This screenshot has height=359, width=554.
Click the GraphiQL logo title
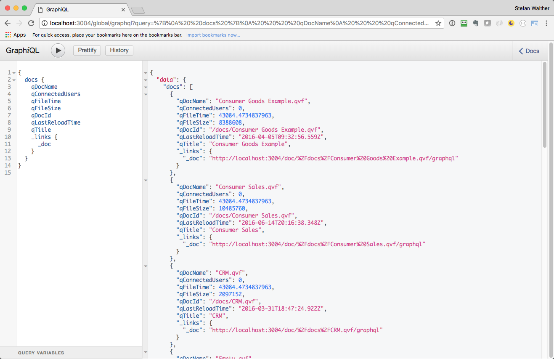pyautogui.click(x=23, y=51)
